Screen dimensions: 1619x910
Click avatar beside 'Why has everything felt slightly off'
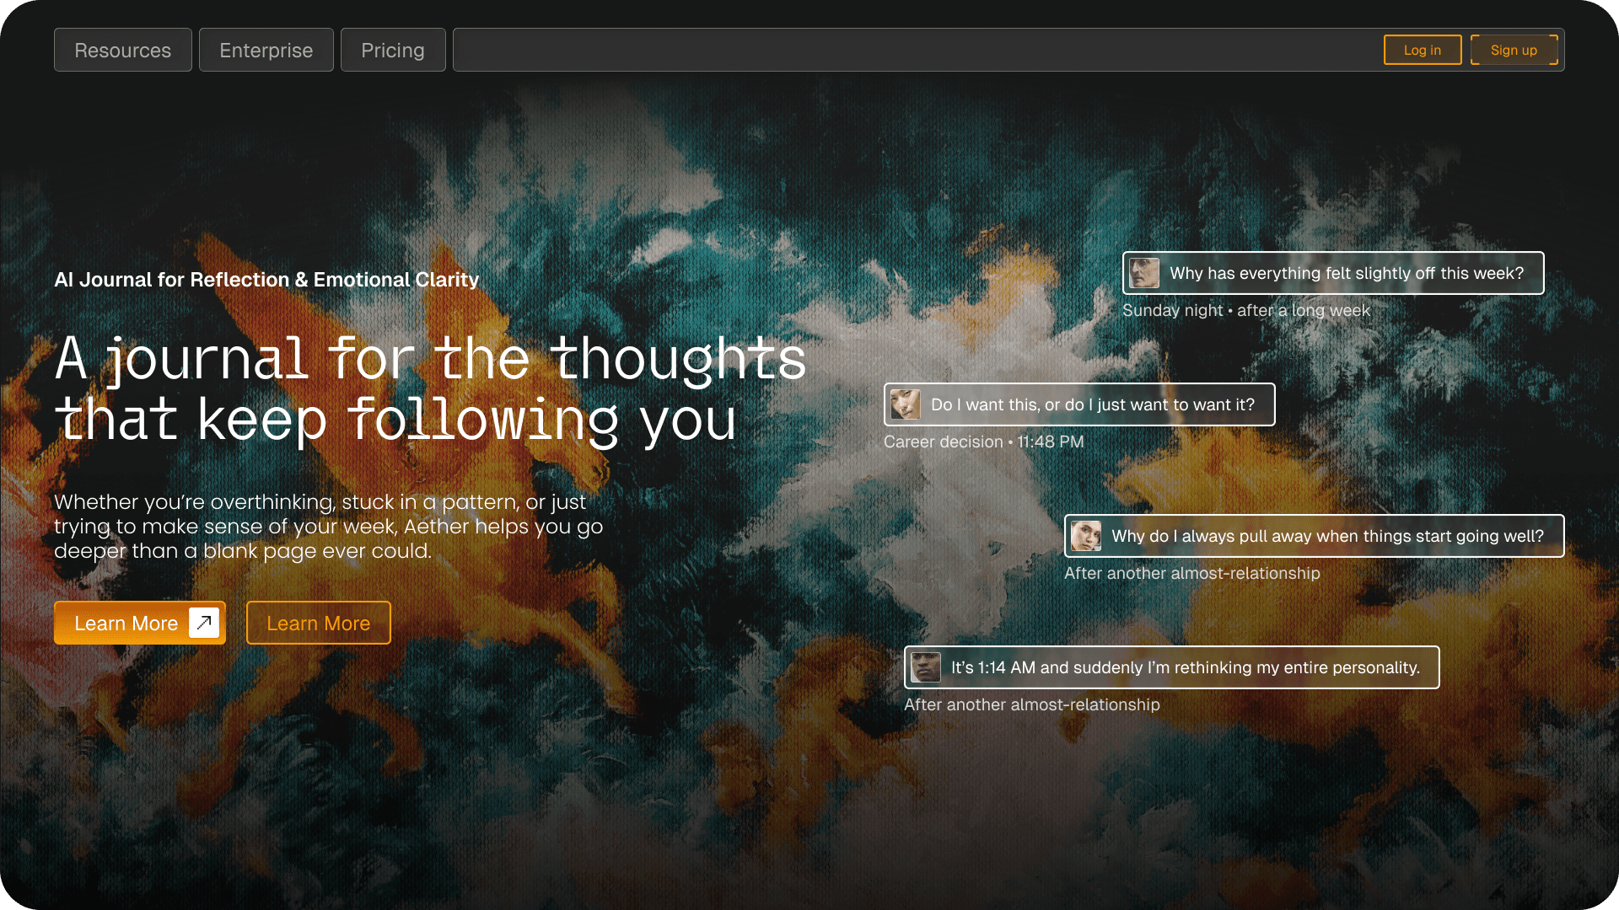(1144, 273)
